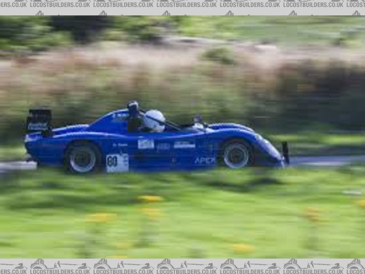Click the yellow flower in the bottom-center grass

pyautogui.click(x=242, y=248)
